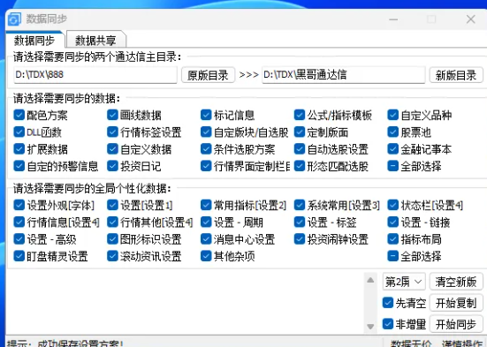The width and height of the screenshot is (487, 347).
Task: Toggle the 设置 - 链接 checkbox
Action: point(393,222)
